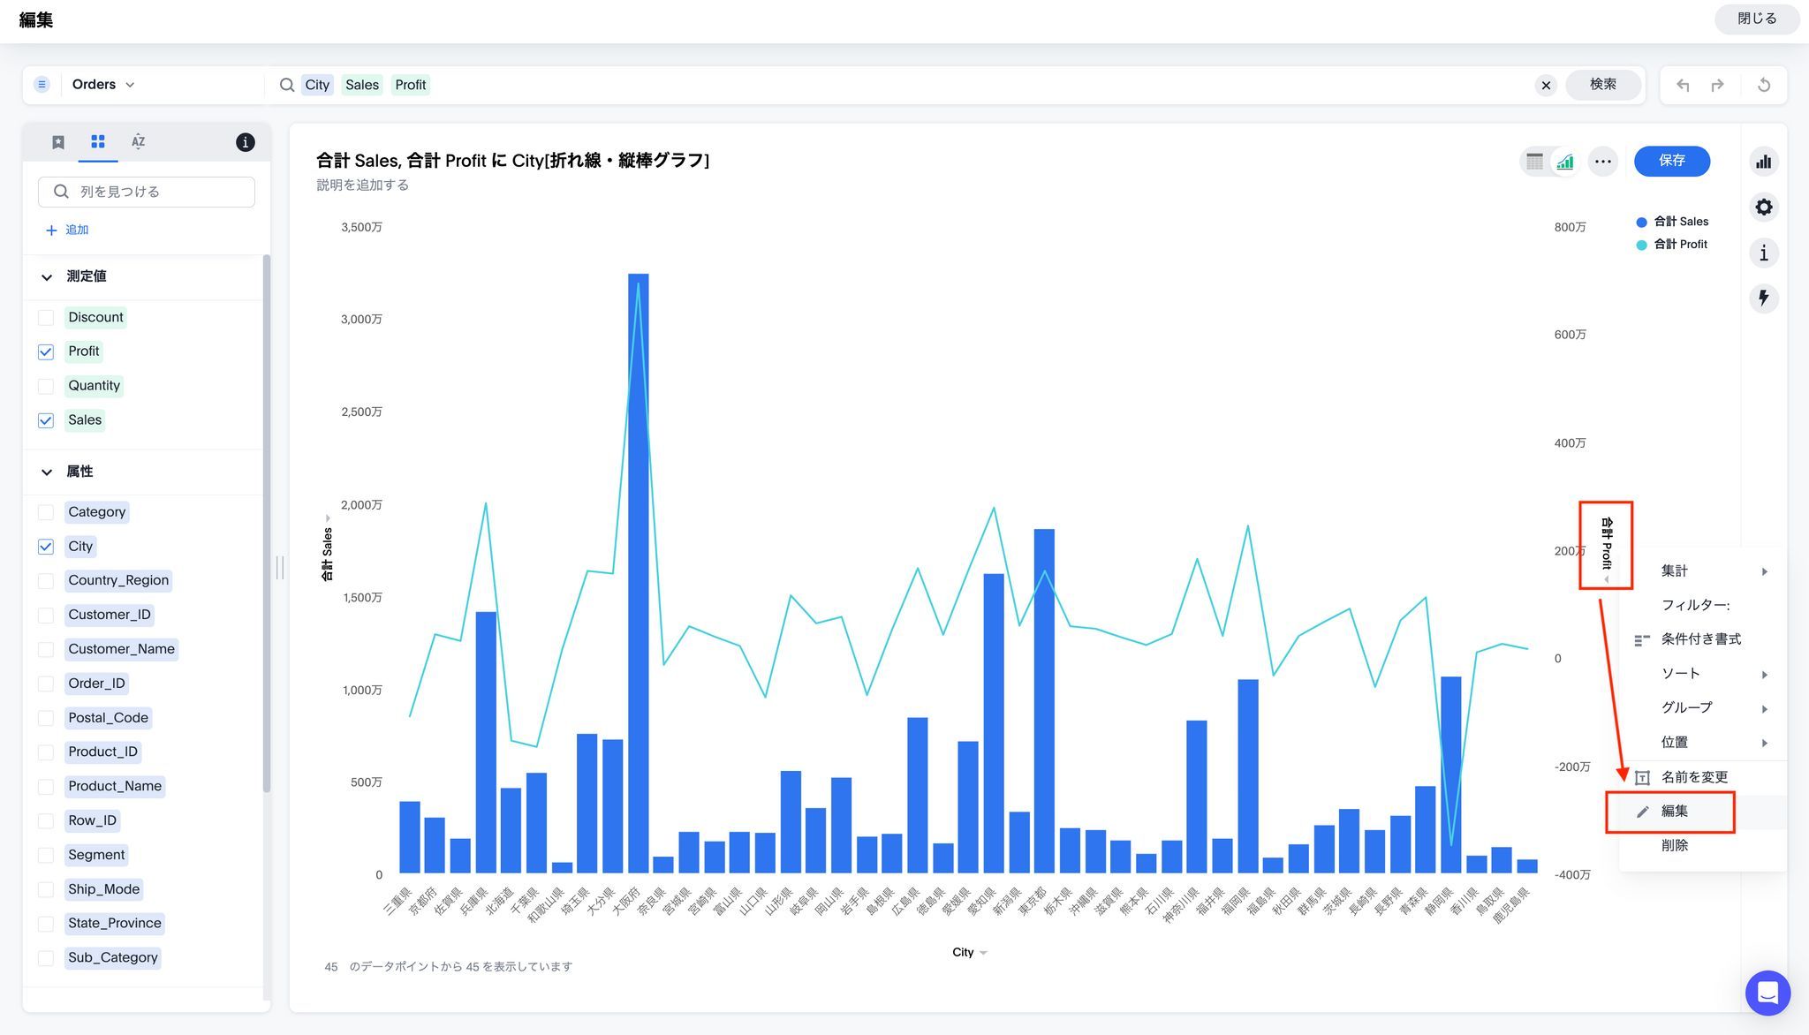This screenshot has height=1035, width=1809.
Task: Click the black info icon in column panel
Action: tap(246, 142)
